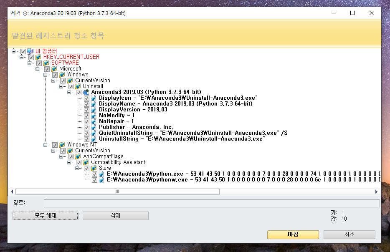Image resolution: width=390 pixels, height=252 pixels.
Task: Click the AppCompatFlags key icon
Action: point(78,156)
